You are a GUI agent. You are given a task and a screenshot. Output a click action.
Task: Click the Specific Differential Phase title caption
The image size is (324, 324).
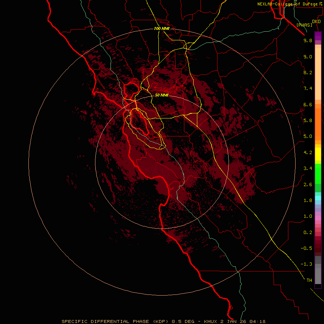pos(163,321)
